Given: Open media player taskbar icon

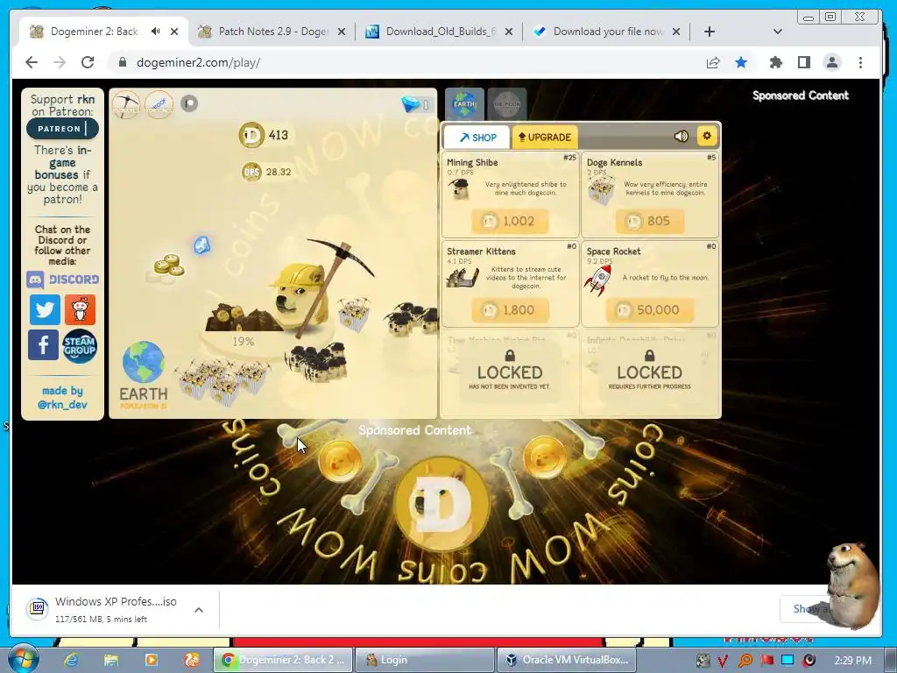Looking at the screenshot, I should tap(152, 660).
